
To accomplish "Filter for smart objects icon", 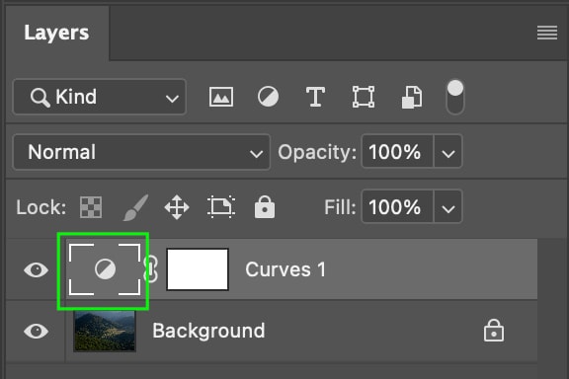I will point(412,97).
